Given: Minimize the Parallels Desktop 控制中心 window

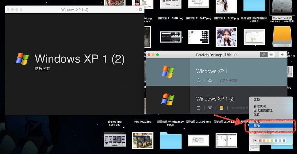Looking at the screenshot, I should point(153,55).
